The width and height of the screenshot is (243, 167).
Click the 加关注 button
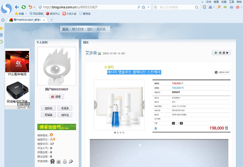[65, 115]
